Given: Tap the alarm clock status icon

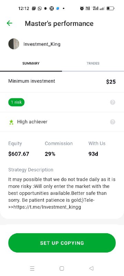Looking at the screenshot, I should pyautogui.click(x=82, y=8).
